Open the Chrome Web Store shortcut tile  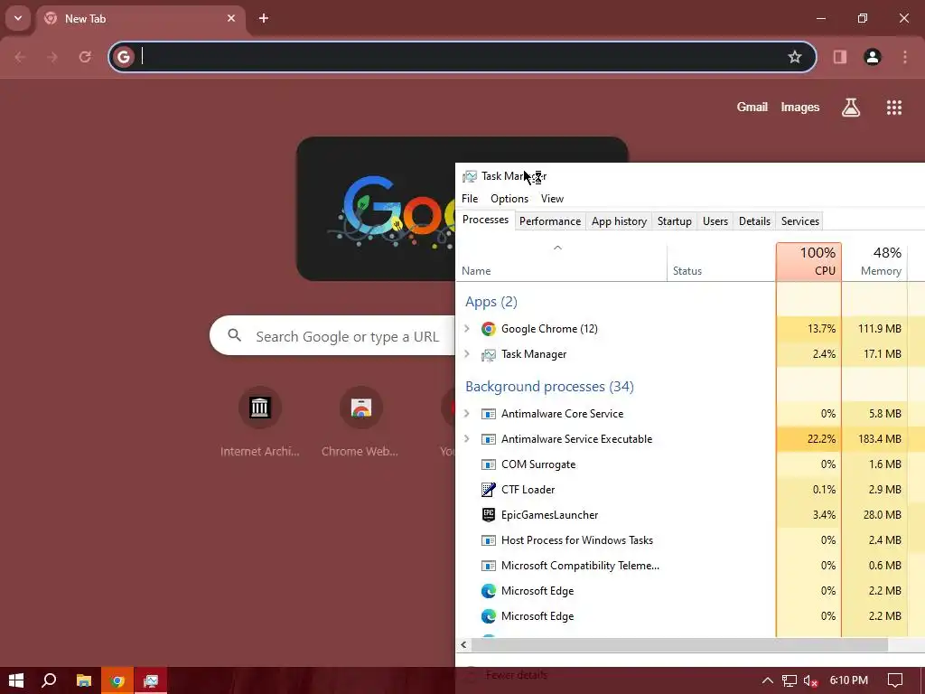point(360,422)
